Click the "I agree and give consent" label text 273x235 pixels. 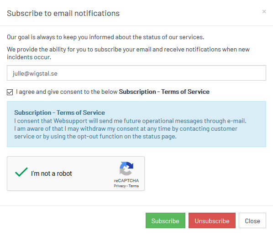coord(67,92)
